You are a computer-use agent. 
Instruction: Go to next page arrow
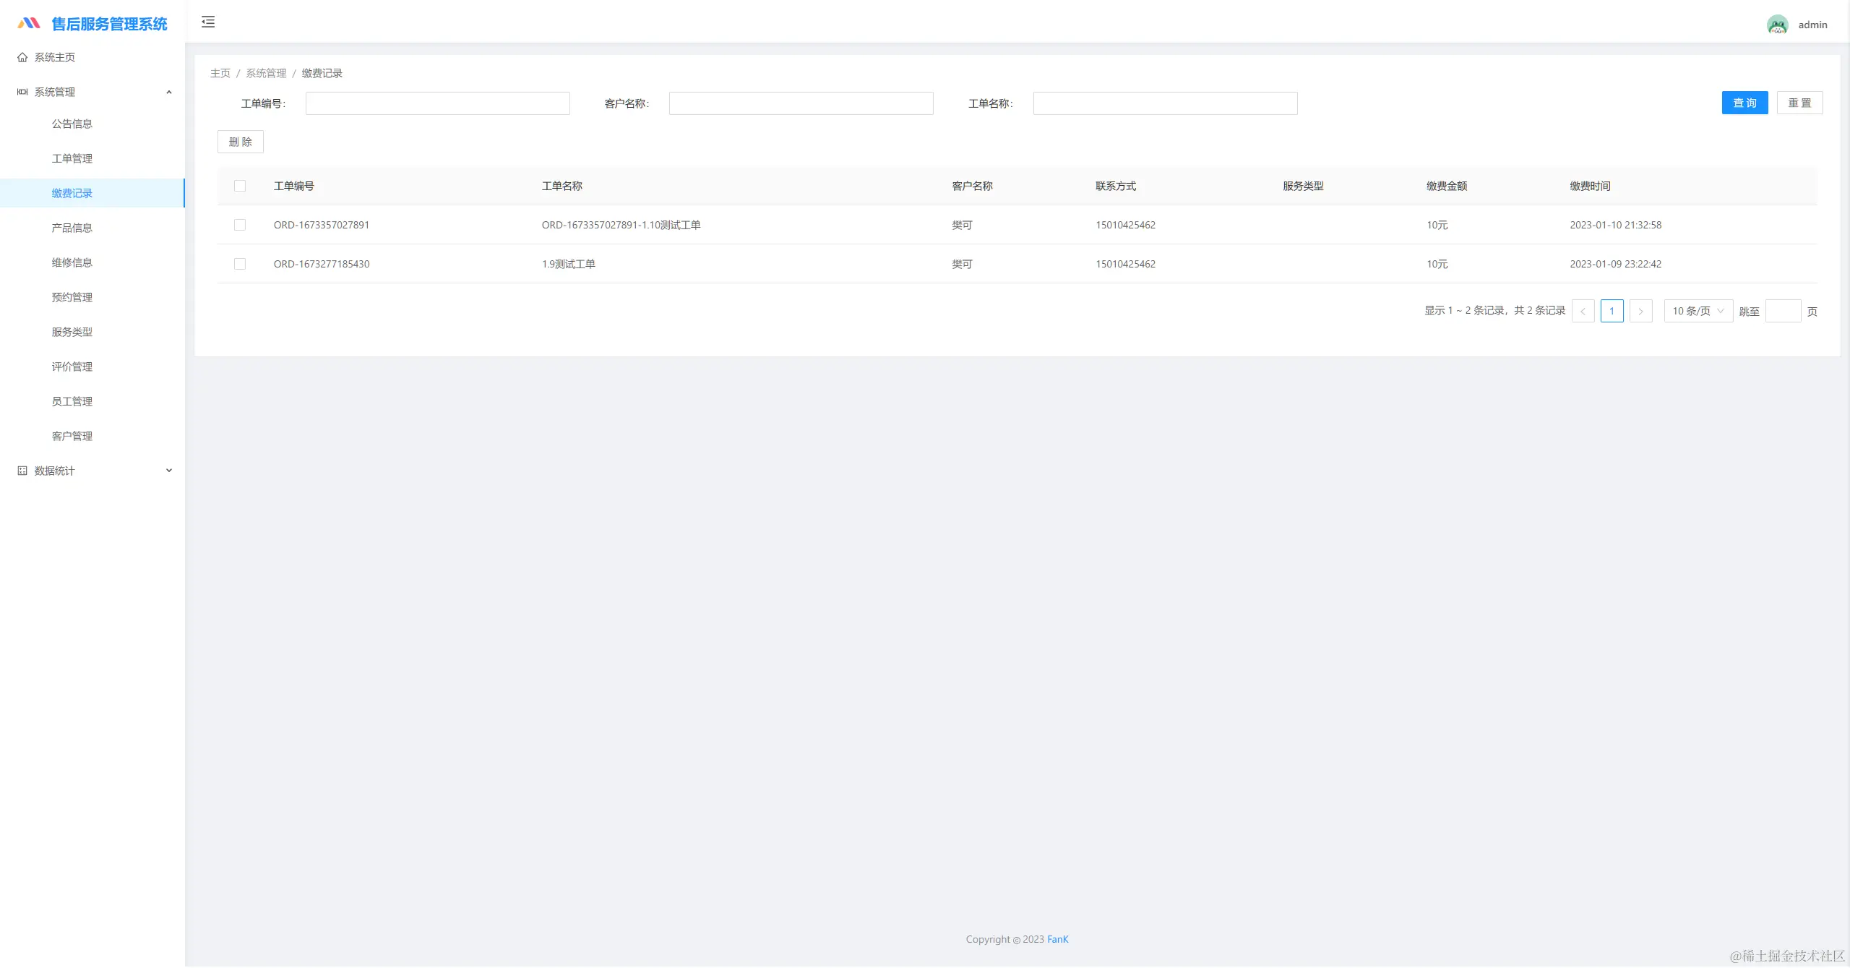1640,311
